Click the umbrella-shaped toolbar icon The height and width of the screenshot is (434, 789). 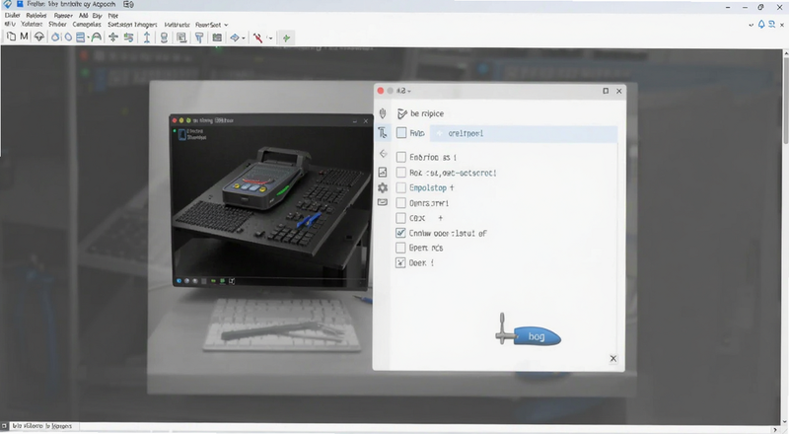pyautogui.click(x=39, y=36)
